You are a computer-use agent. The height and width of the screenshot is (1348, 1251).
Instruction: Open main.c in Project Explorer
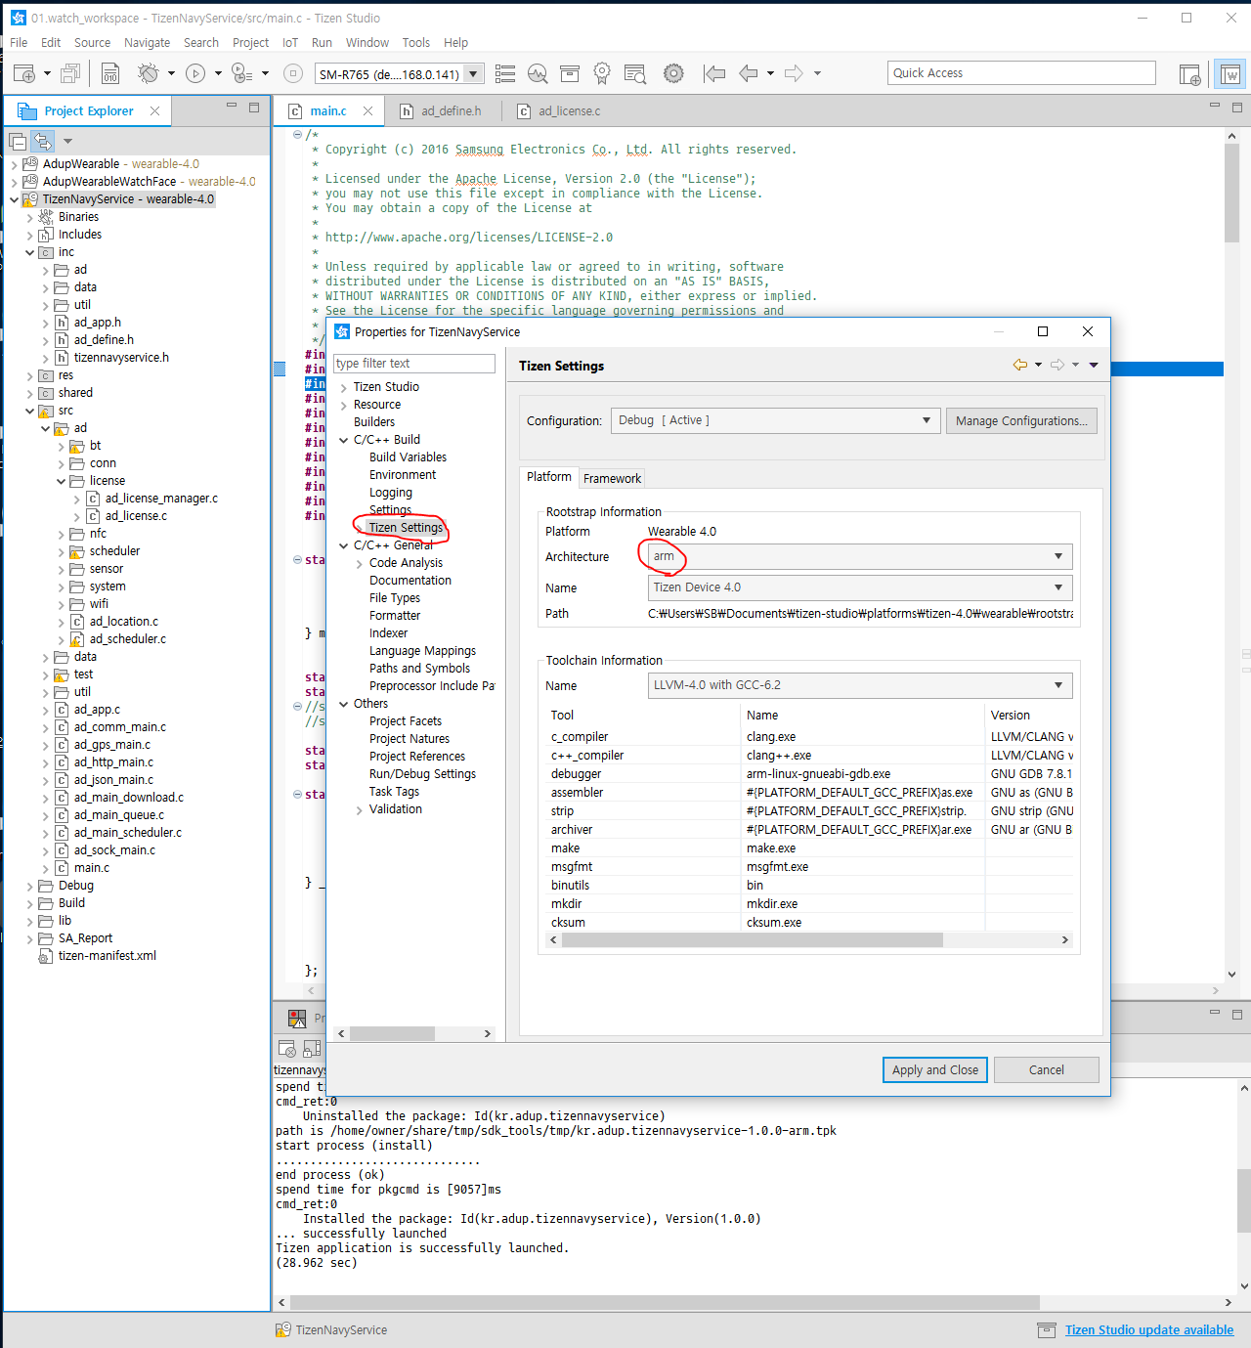91,868
